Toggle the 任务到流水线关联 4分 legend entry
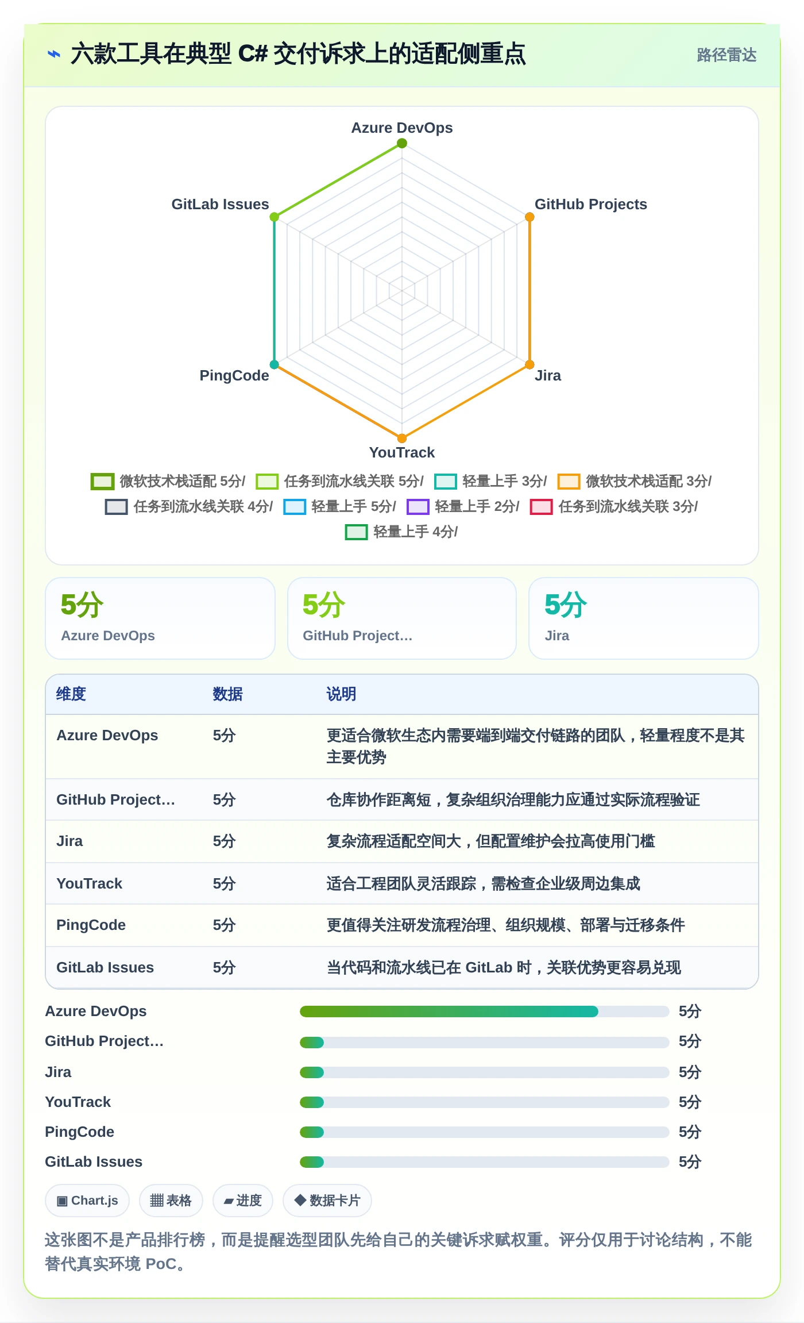 [189, 506]
